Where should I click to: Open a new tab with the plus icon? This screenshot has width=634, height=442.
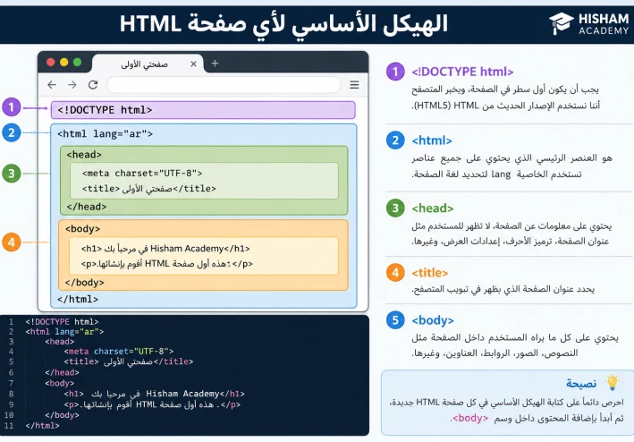click(x=215, y=64)
